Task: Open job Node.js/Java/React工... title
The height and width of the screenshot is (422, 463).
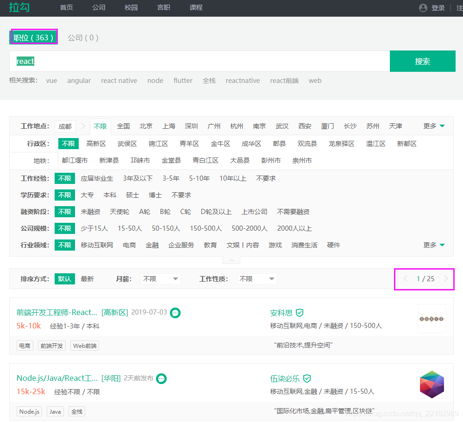Action: (57, 378)
